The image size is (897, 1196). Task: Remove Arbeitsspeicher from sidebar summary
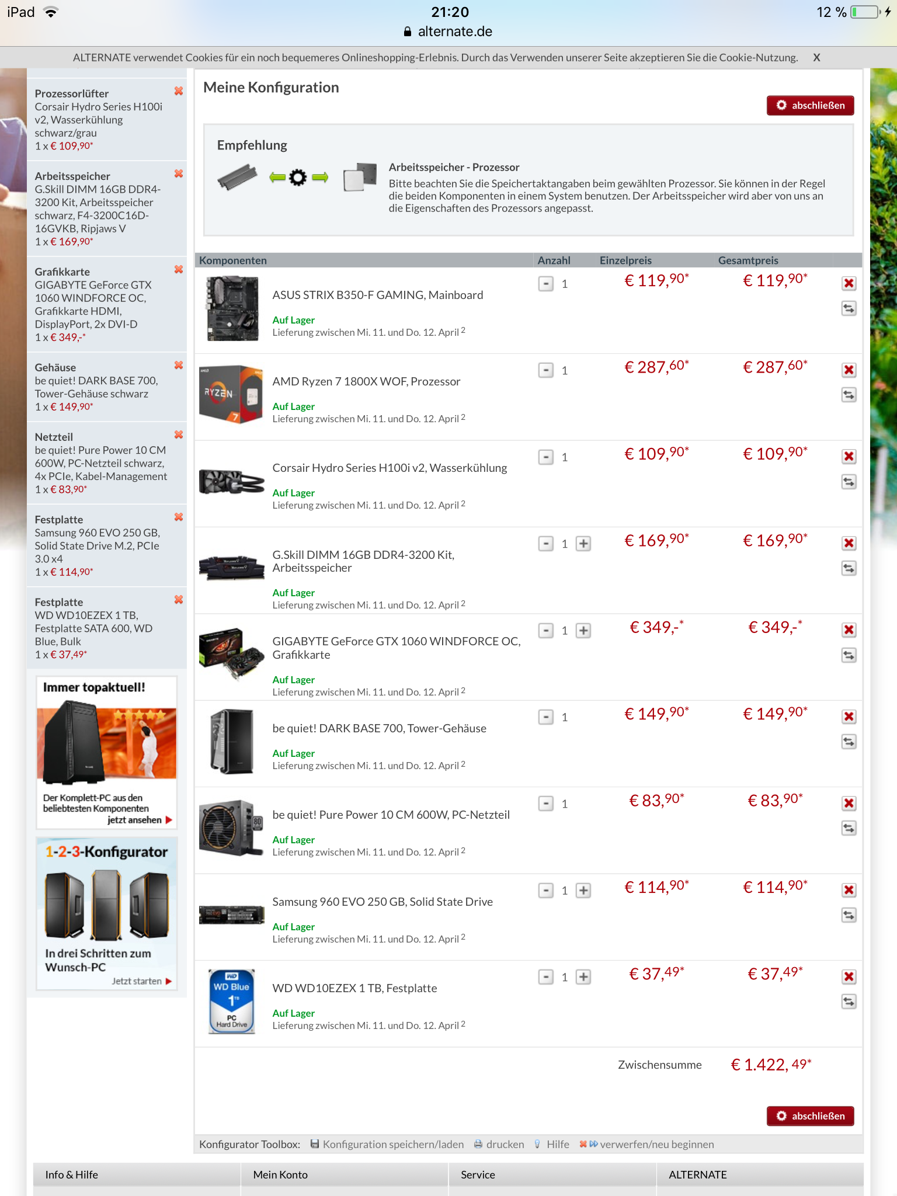[179, 173]
